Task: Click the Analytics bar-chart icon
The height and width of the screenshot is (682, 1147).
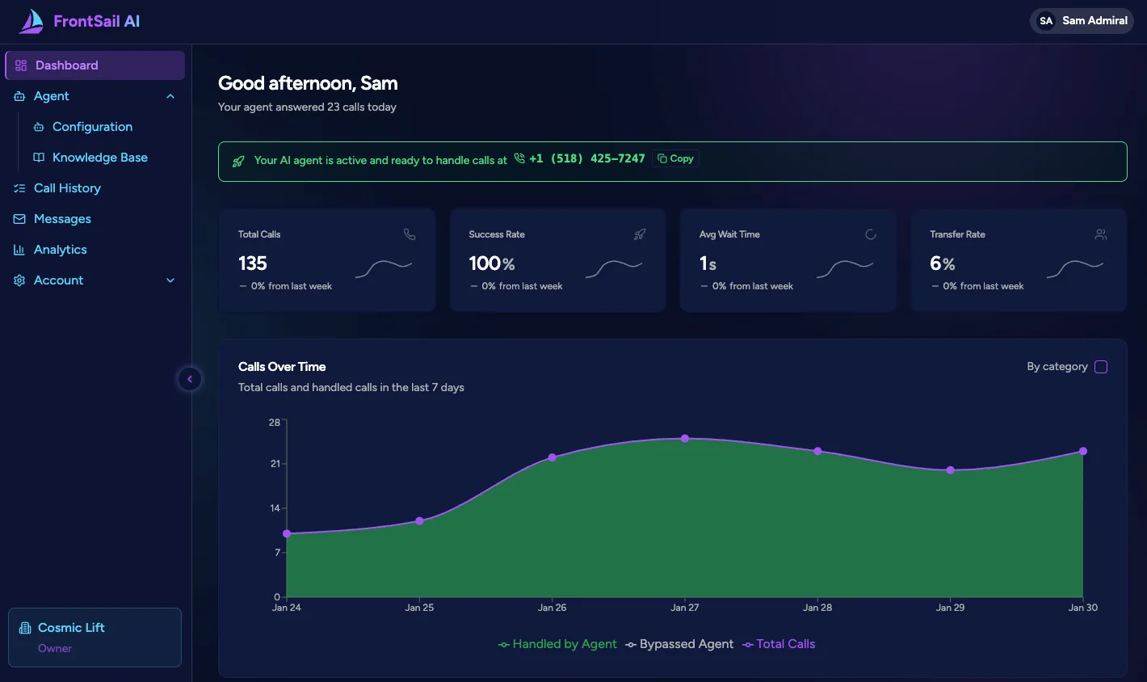Action: point(20,249)
